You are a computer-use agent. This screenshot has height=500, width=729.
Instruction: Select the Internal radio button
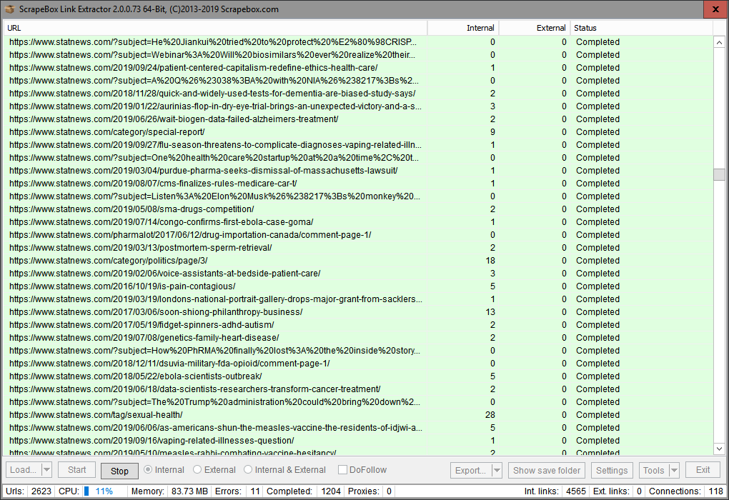(164, 470)
